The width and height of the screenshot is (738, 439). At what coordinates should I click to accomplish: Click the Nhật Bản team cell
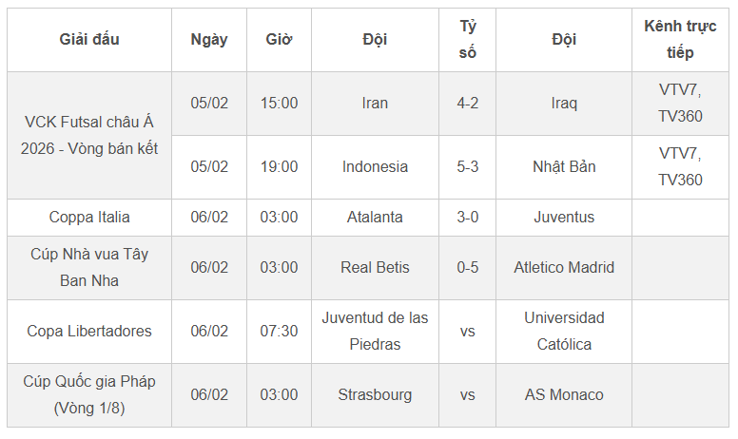[564, 166]
